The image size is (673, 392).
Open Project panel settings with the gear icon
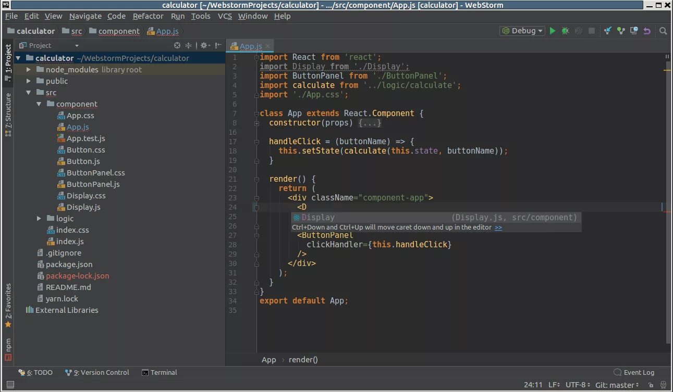click(204, 45)
